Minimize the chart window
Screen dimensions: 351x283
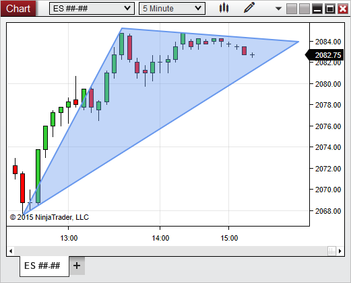click(x=317, y=9)
